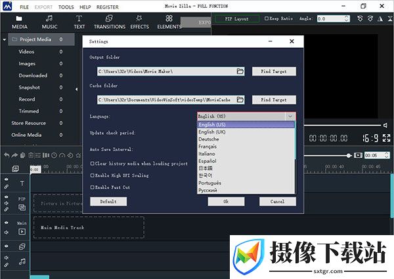Click the PIP Layout button

click(x=237, y=19)
